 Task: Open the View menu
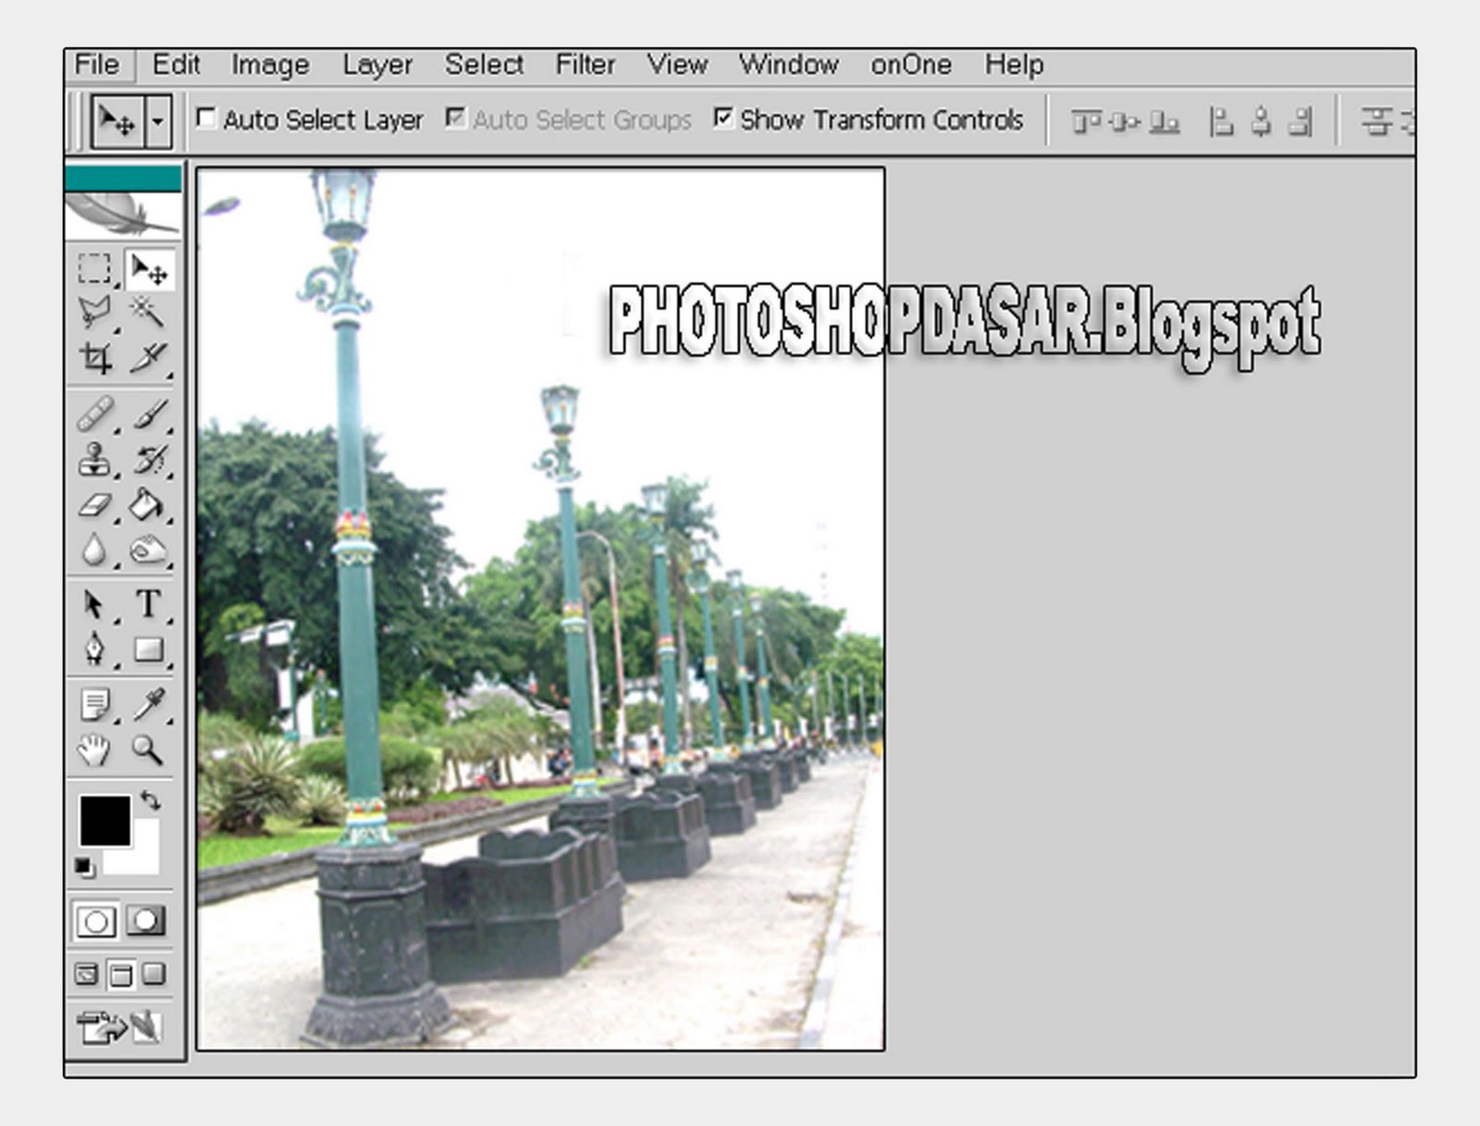[x=677, y=65]
